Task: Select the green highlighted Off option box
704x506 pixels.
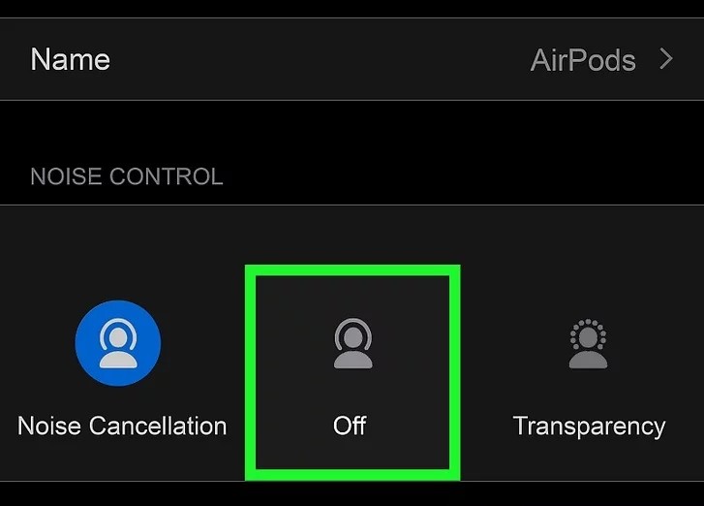Action: coord(352,372)
